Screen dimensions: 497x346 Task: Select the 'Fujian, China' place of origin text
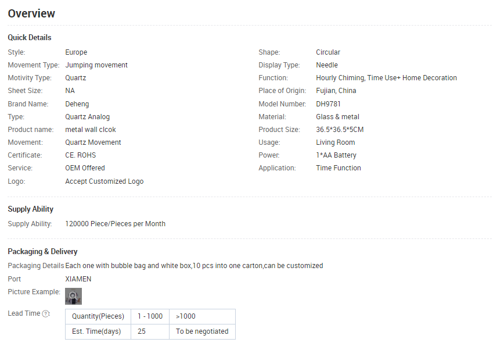click(336, 91)
